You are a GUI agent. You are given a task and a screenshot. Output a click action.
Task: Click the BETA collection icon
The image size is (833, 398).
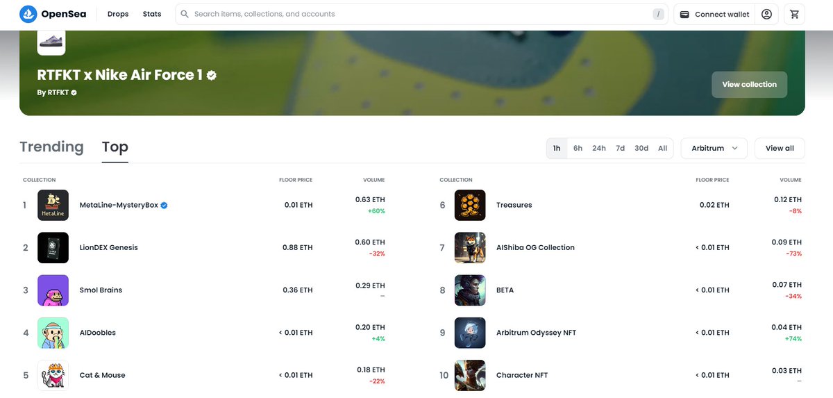click(470, 290)
